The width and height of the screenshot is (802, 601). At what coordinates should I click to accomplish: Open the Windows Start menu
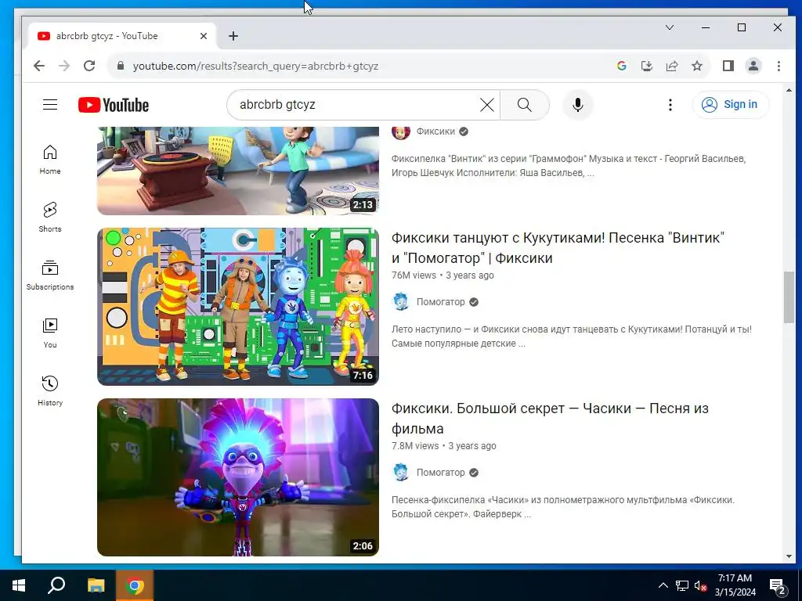19,585
